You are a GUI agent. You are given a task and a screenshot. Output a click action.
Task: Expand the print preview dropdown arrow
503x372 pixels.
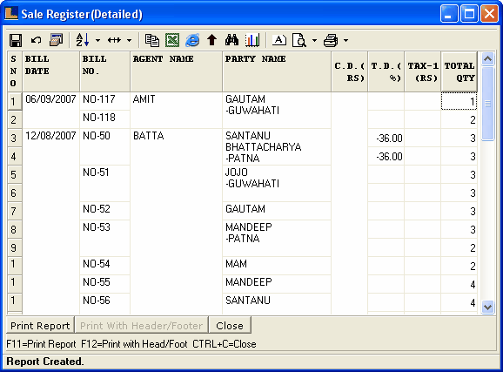tap(314, 40)
